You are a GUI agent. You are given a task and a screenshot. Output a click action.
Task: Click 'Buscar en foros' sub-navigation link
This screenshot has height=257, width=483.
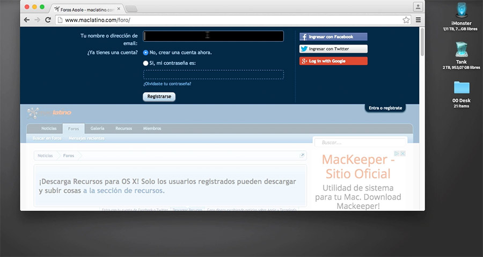point(47,138)
